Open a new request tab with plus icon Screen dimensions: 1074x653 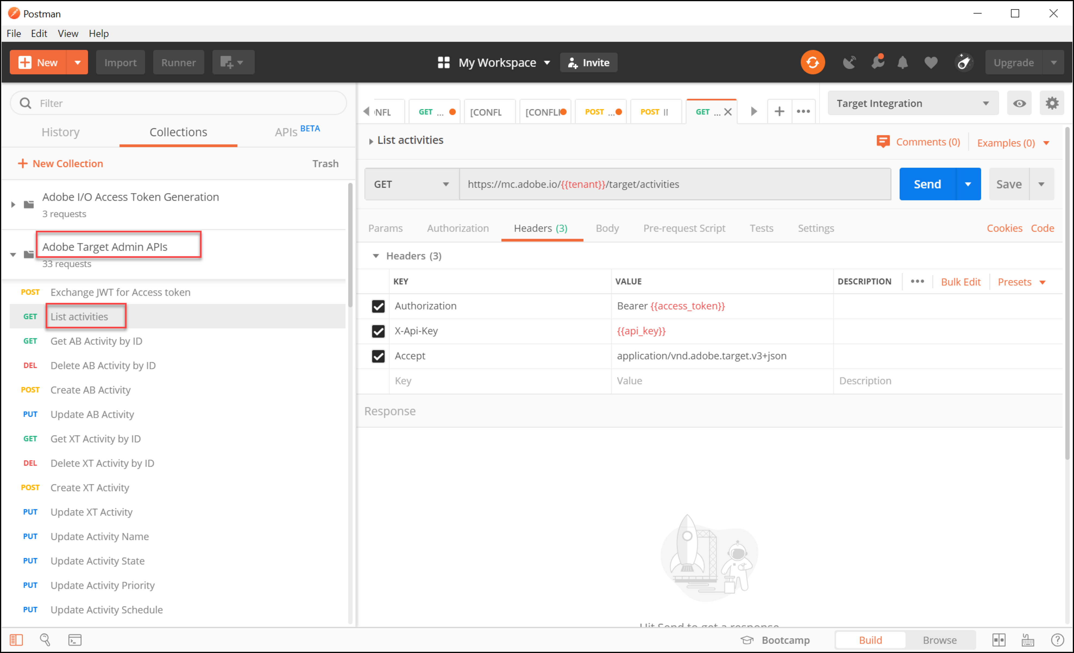tap(779, 112)
